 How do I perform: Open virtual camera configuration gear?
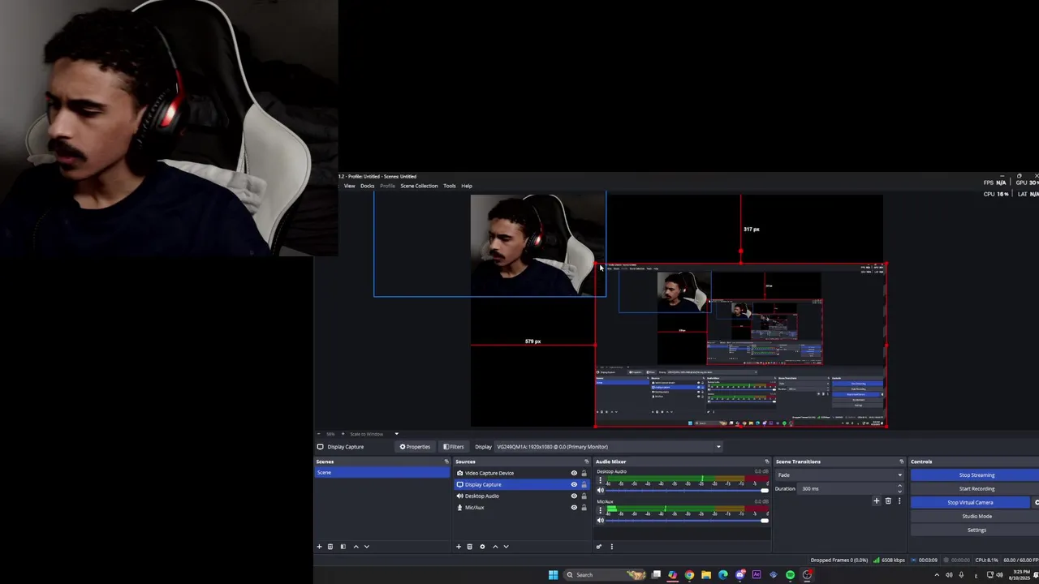tap(1036, 503)
